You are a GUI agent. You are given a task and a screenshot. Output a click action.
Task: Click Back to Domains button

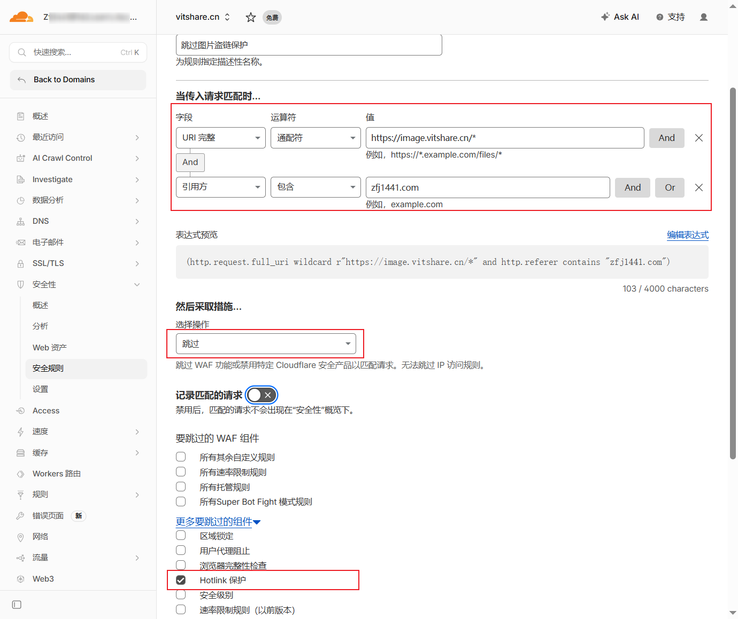click(x=78, y=80)
